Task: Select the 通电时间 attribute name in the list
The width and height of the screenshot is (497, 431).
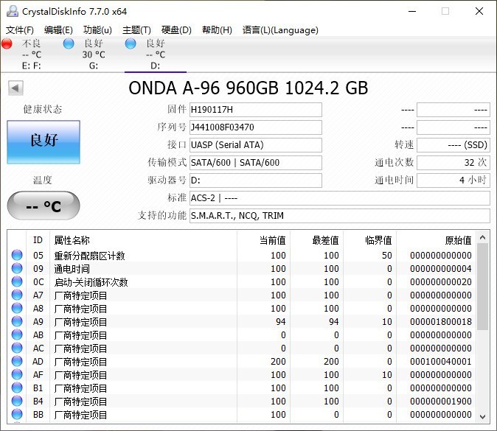Action: pyautogui.click(x=72, y=269)
